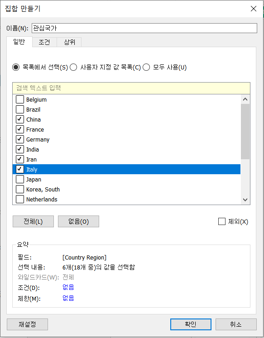Screen dimensions: 264x338
Task: Edit the 이름(N) field containing 관심국가
Action: pos(144,28)
